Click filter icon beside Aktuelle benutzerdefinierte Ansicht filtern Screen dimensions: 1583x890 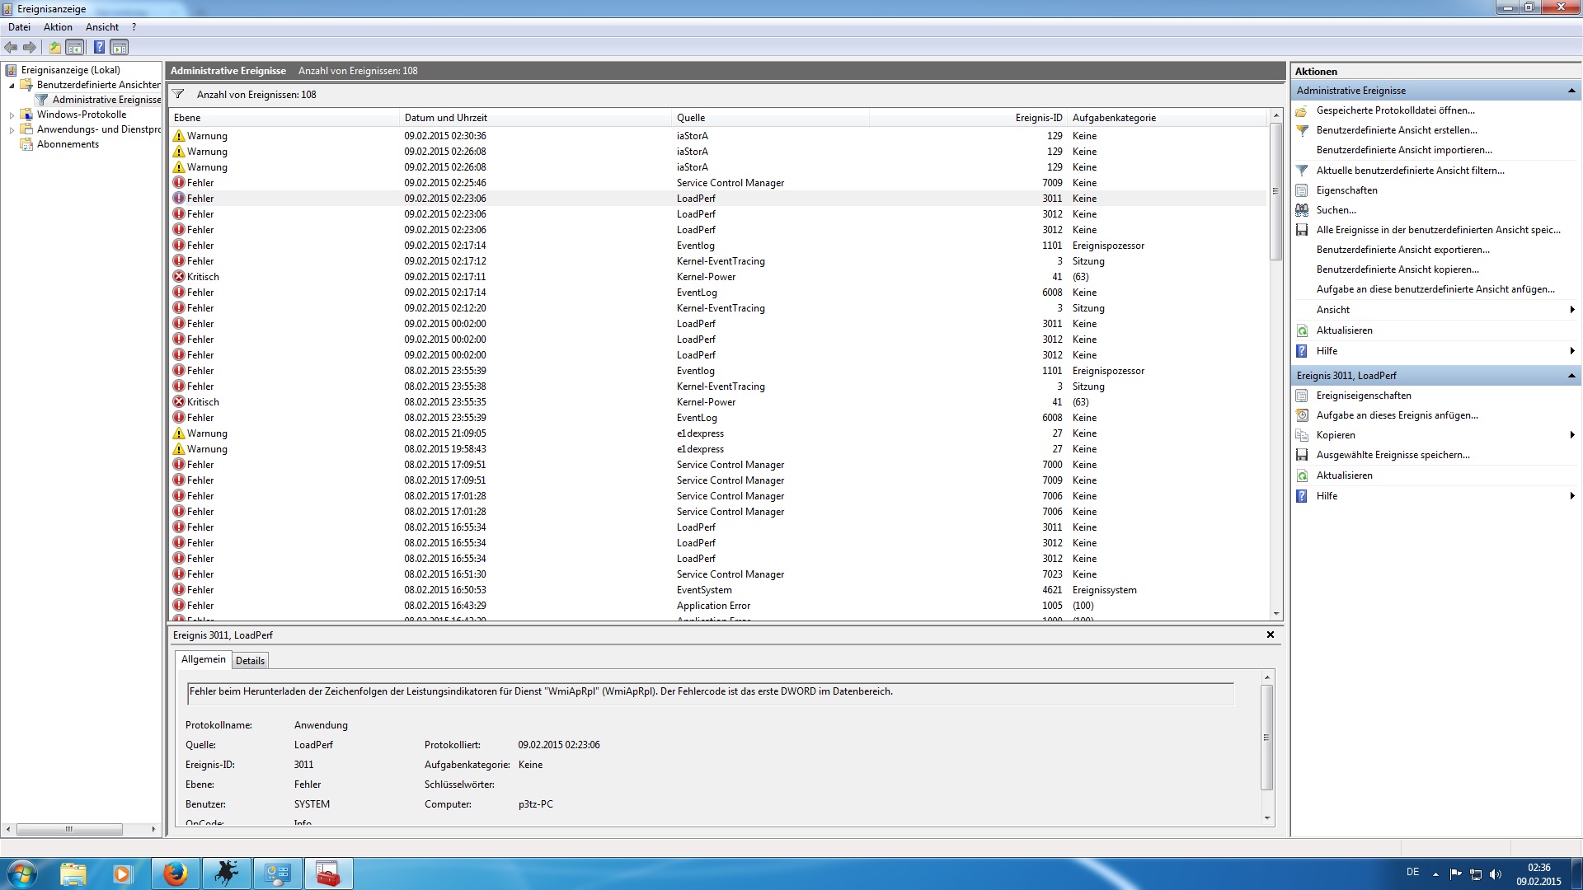pyautogui.click(x=1302, y=171)
